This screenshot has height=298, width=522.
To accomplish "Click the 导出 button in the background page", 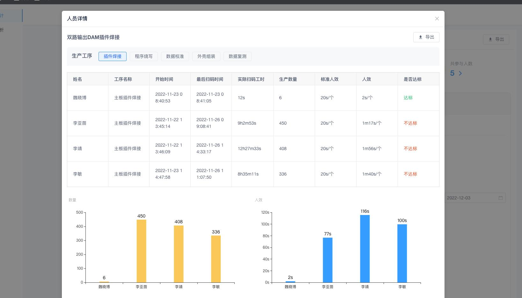I will click(x=496, y=39).
